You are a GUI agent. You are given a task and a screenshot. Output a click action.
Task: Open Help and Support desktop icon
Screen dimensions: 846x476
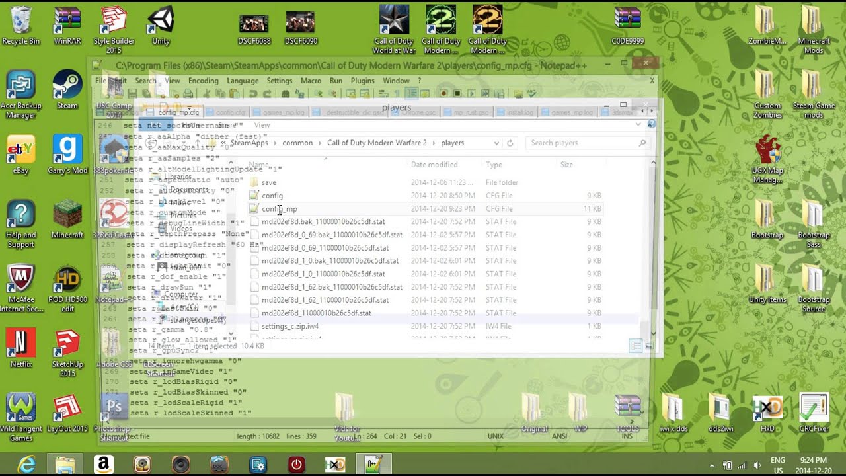pos(21,225)
